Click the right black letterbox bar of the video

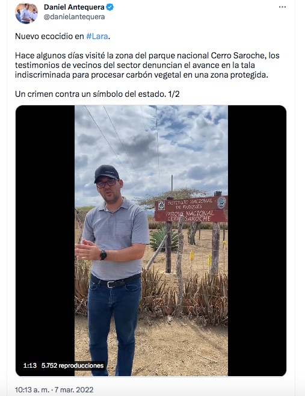tap(257, 241)
